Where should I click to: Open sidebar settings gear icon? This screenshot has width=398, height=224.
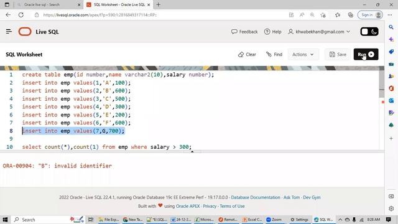[x=391, y=208]
